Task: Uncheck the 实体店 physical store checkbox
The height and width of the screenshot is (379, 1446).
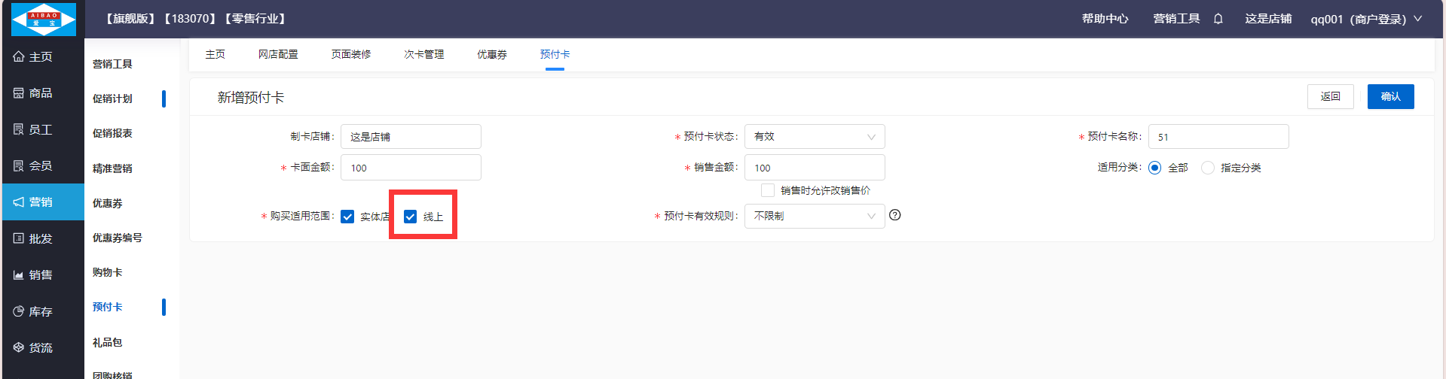Action: point(347,217)
